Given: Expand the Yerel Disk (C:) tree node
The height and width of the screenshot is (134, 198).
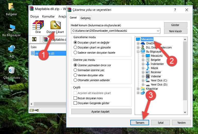Looking at the screenshot, I should click(143, 80).
